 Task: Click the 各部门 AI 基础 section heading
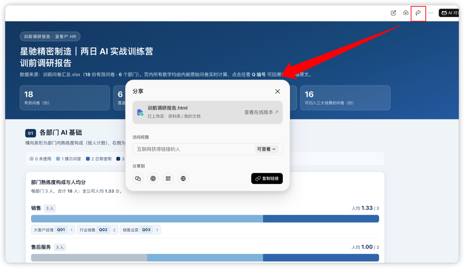pyautogui.click(x=61, y=132)
